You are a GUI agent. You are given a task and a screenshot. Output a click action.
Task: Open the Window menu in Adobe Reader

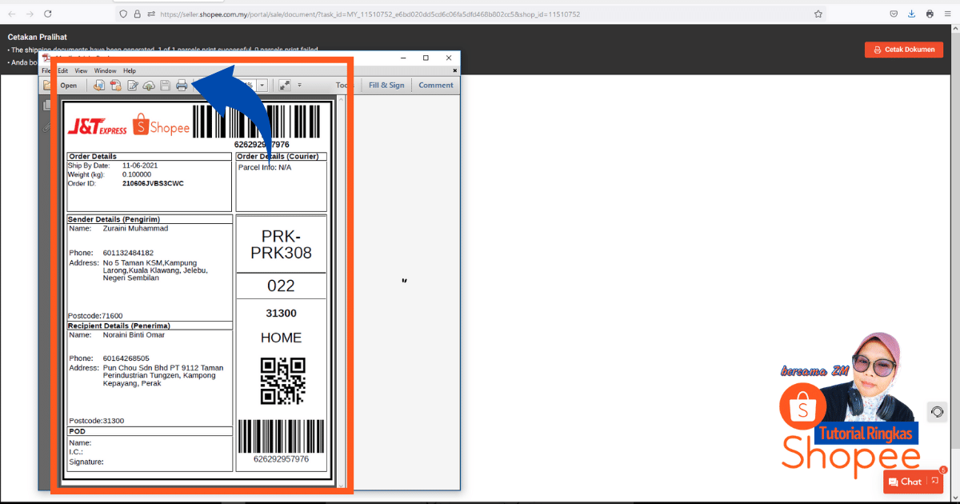click(x=105, y=70)
